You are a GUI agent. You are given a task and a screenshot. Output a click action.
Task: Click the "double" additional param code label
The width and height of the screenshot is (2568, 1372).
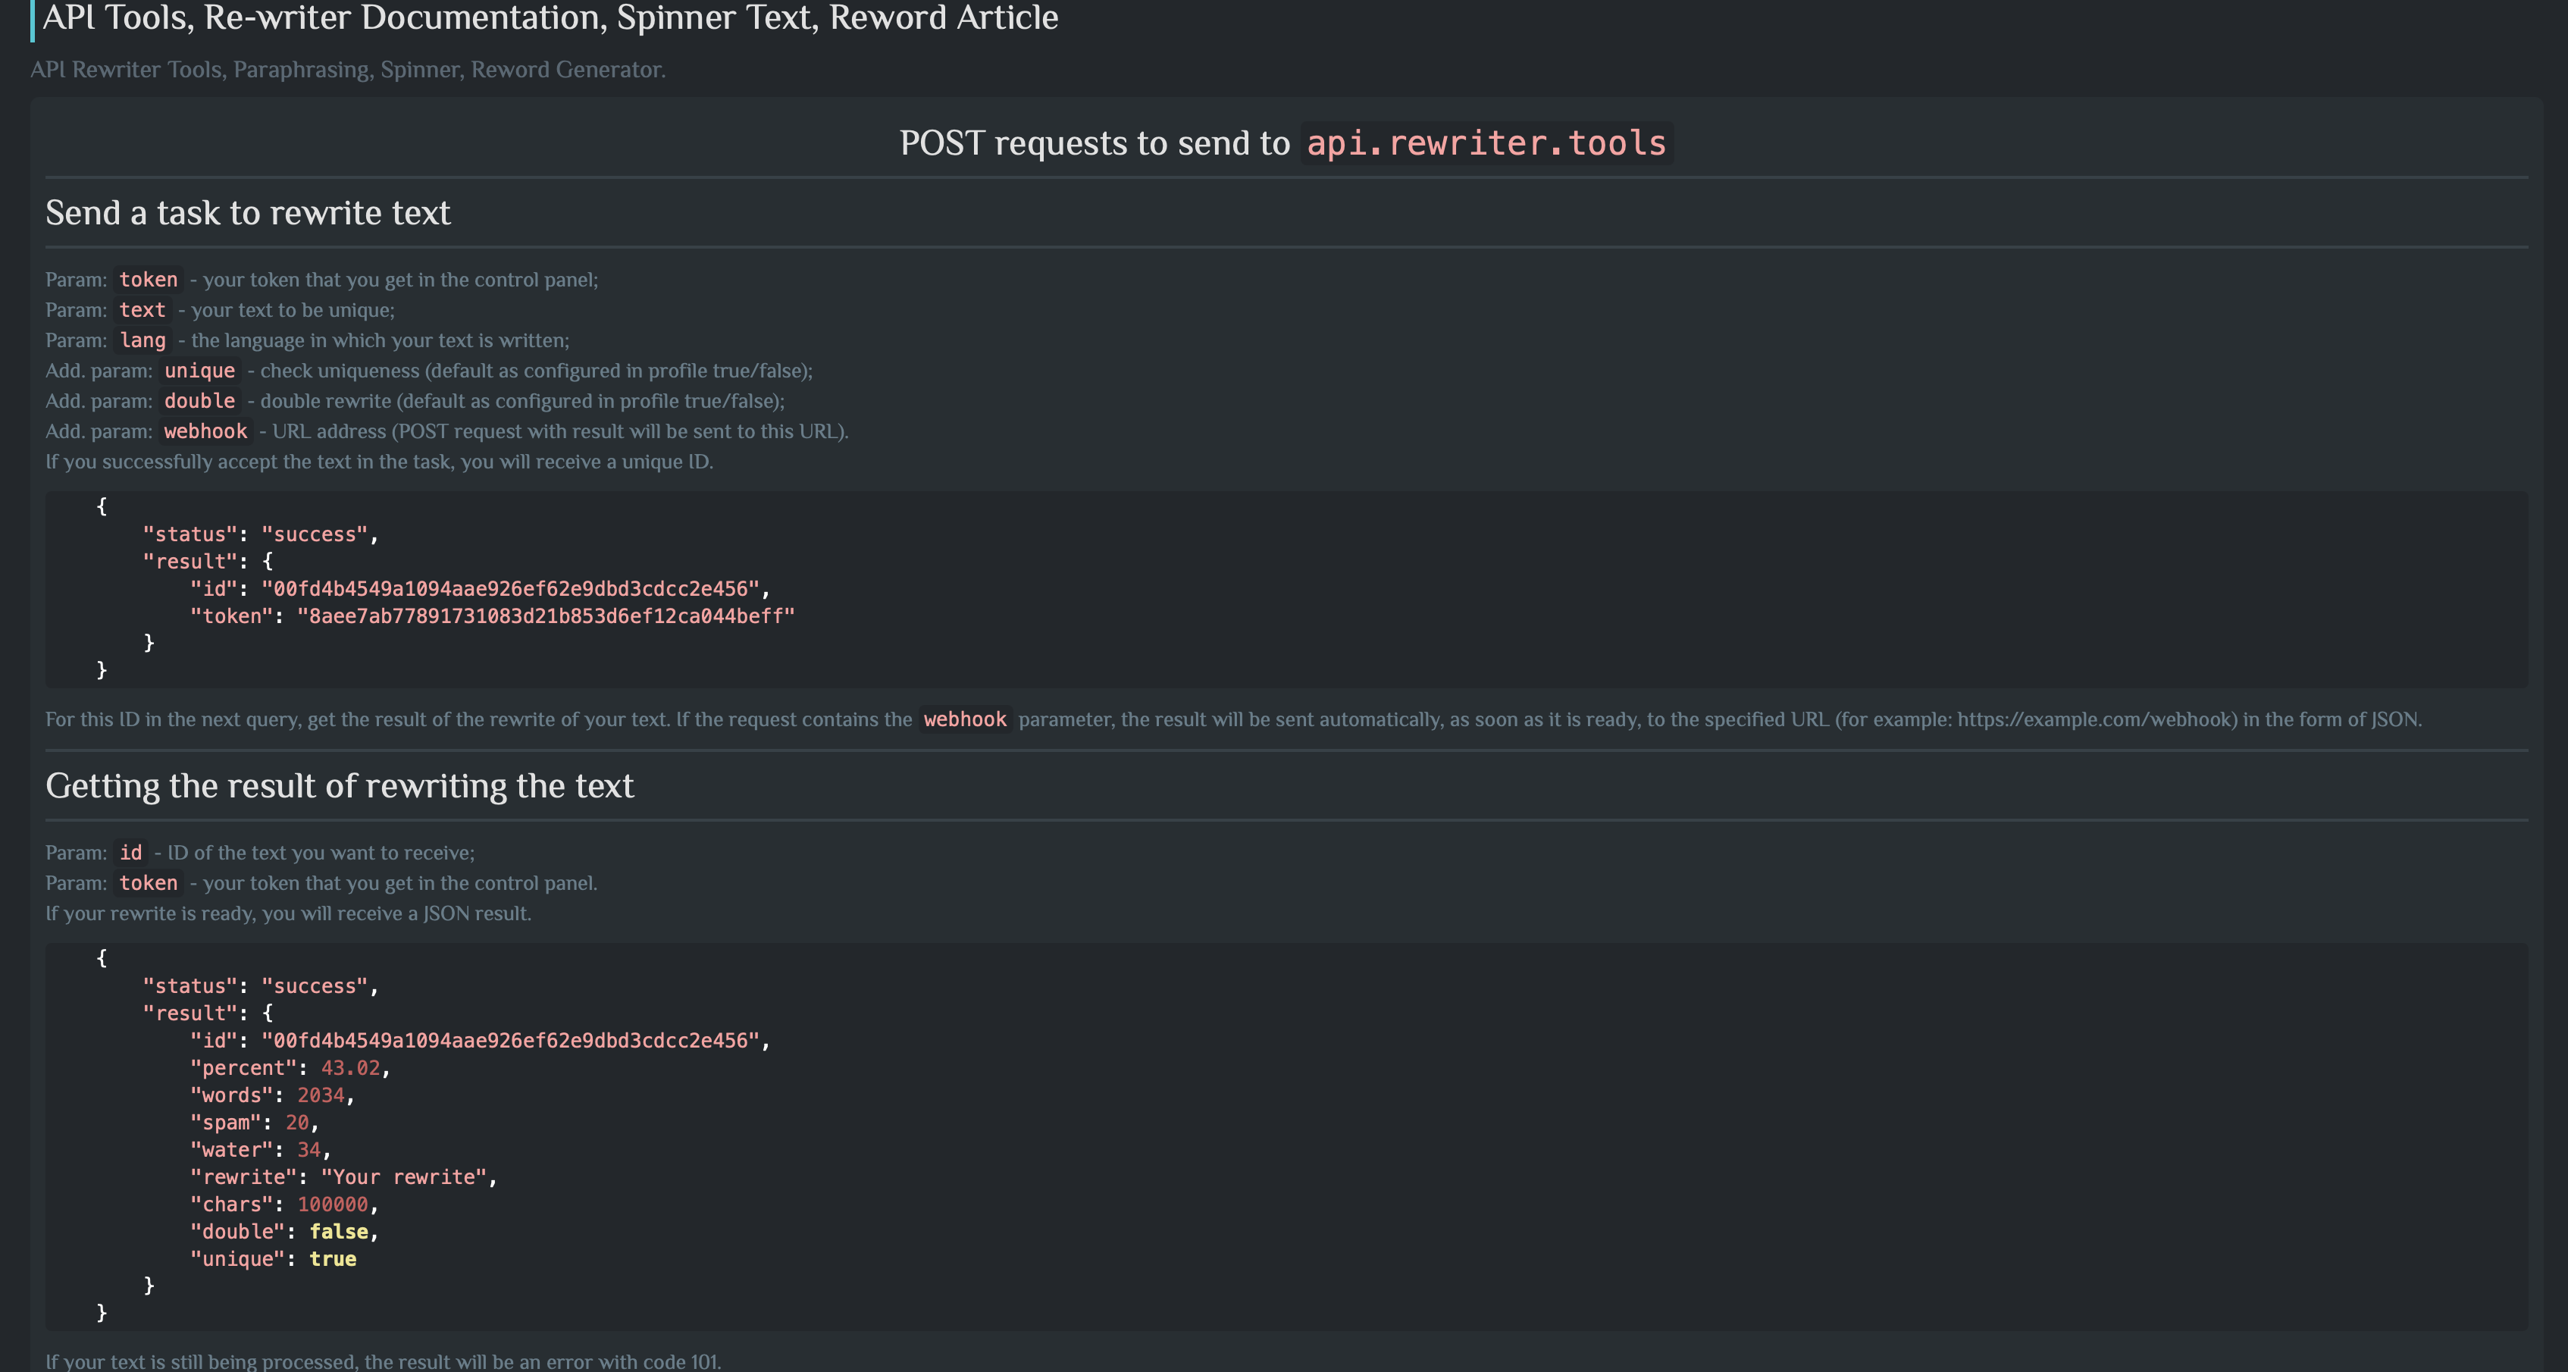pos(199,401)
